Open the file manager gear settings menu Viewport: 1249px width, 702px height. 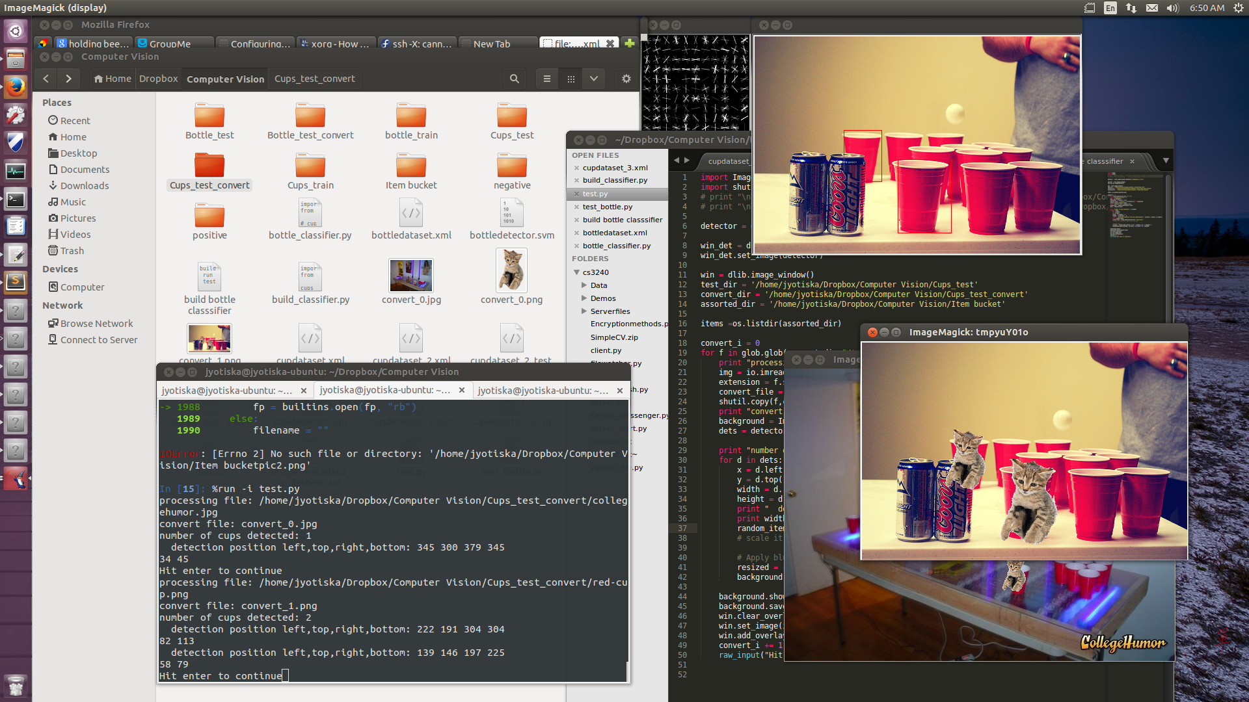626,79
